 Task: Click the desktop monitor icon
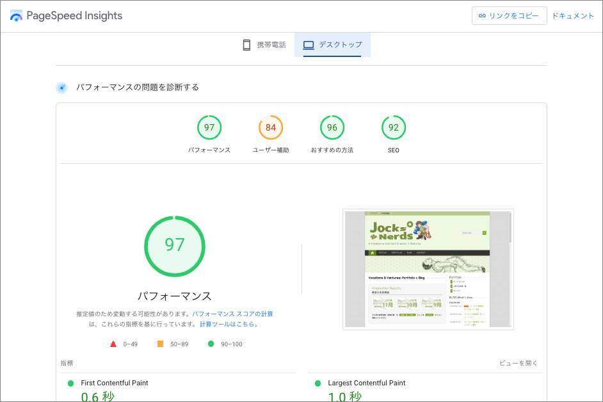coord(309,45)
